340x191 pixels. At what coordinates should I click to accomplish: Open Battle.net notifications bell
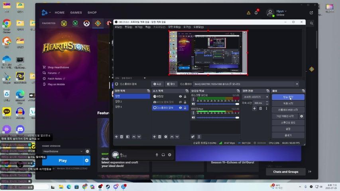256,13
